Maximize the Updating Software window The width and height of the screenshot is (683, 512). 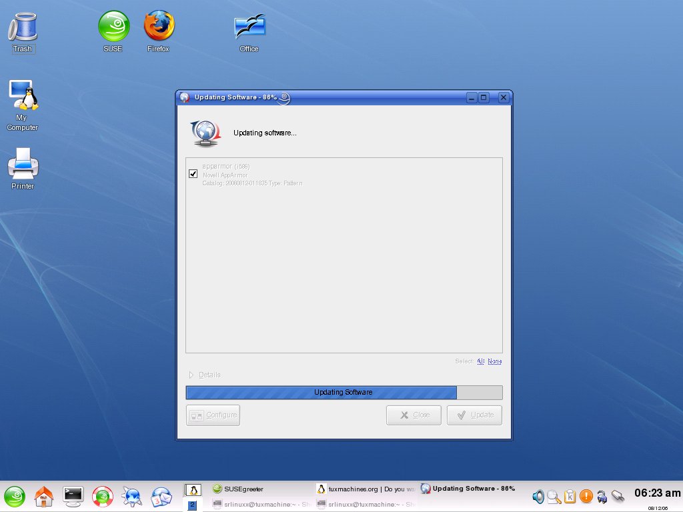click(484, 97)
